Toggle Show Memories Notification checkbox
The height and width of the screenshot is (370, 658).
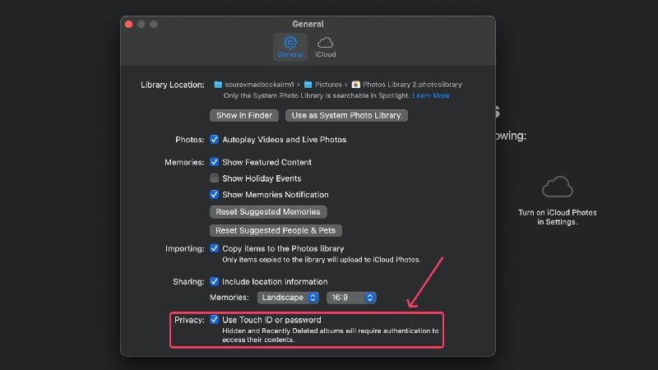[x=214, y=195]
